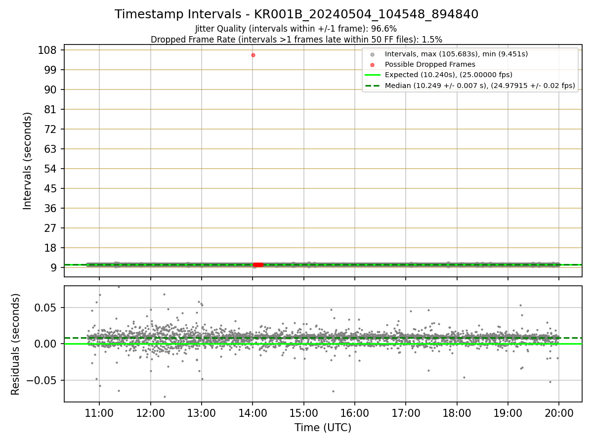Viewport: 593px width, 445px height.
Task: Click legend entry Median (10.249 +/- 0.007 s)
Action: coord(480,86)
